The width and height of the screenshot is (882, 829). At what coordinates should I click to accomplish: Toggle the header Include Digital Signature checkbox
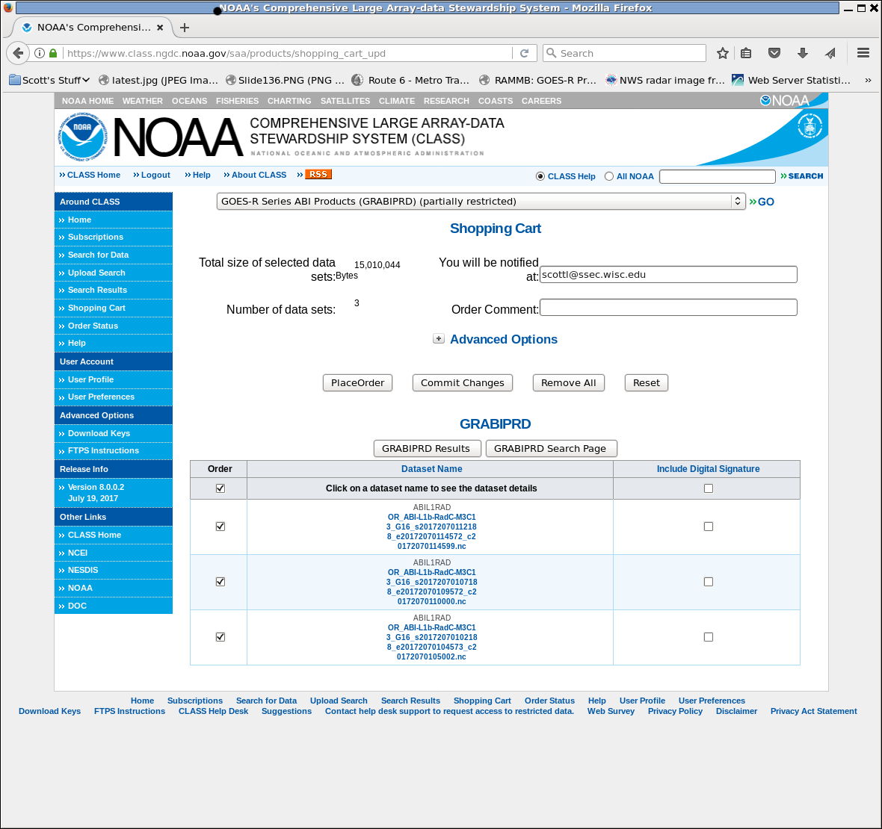click(709, 488)
